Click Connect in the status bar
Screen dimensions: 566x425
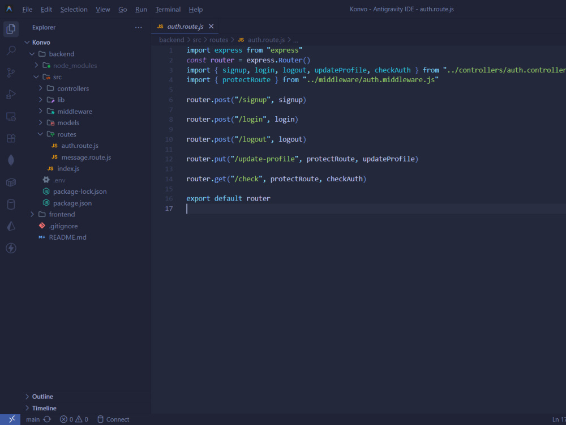point(113,419)
